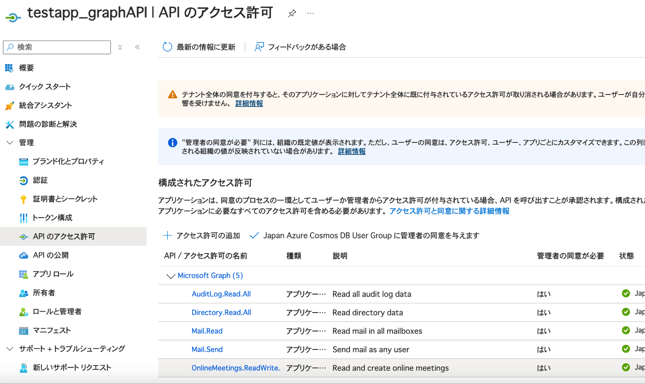Click the 種類 column header
This screenshot has width=645, height=384.
[x=293, y=256]
